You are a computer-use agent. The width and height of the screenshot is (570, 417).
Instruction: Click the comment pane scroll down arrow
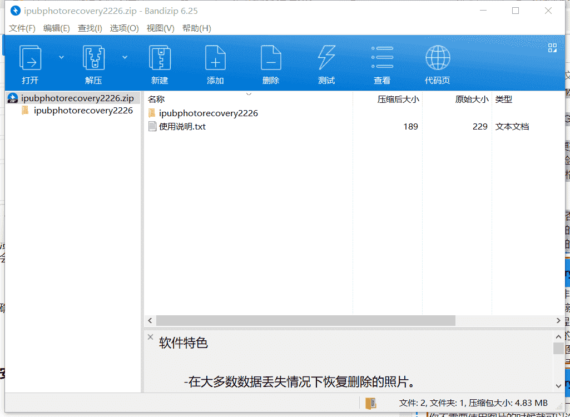(559, 386)
